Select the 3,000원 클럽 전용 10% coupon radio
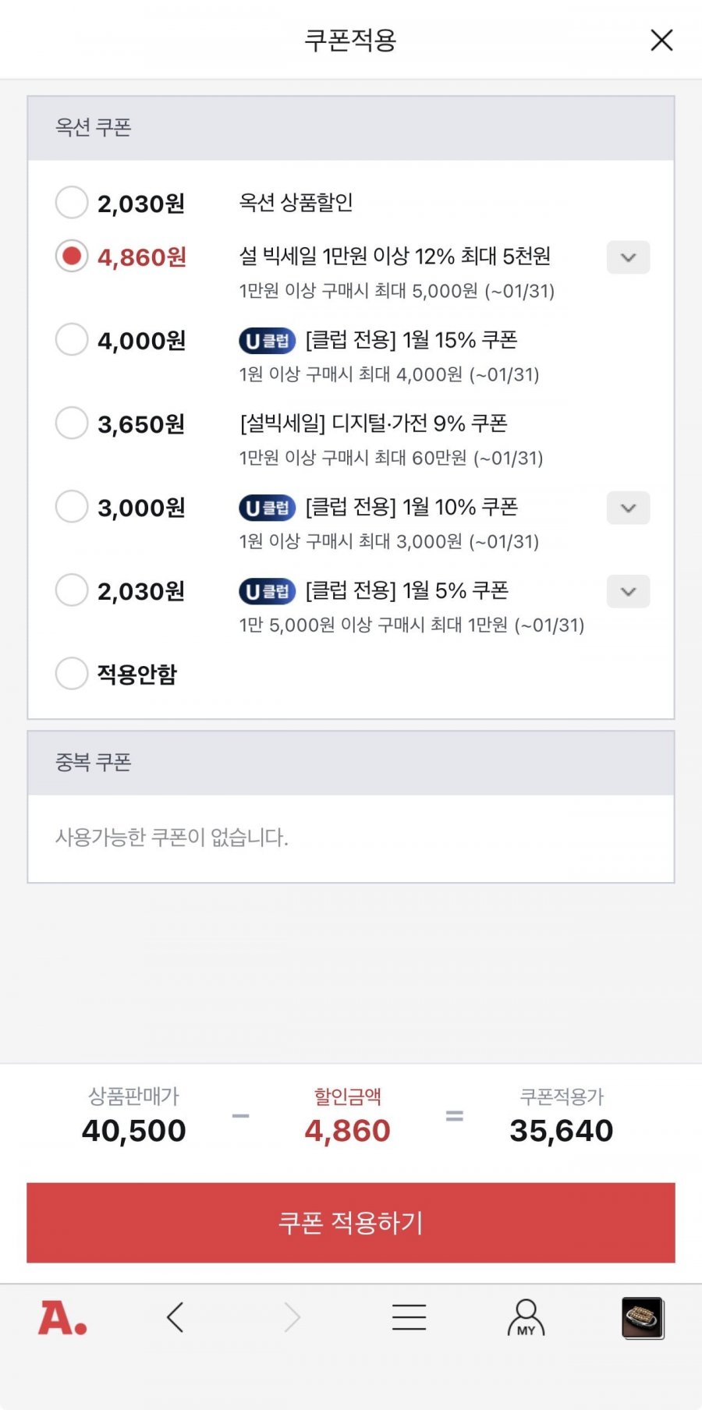 tap(72, 507)
